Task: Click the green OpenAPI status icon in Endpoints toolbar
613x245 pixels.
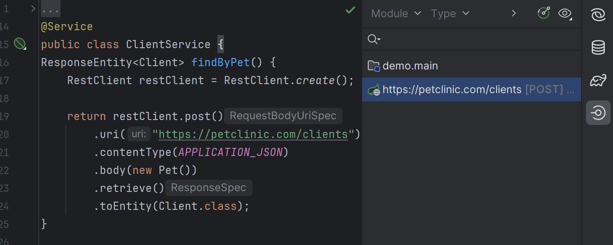Action: [x=544, y=13]
